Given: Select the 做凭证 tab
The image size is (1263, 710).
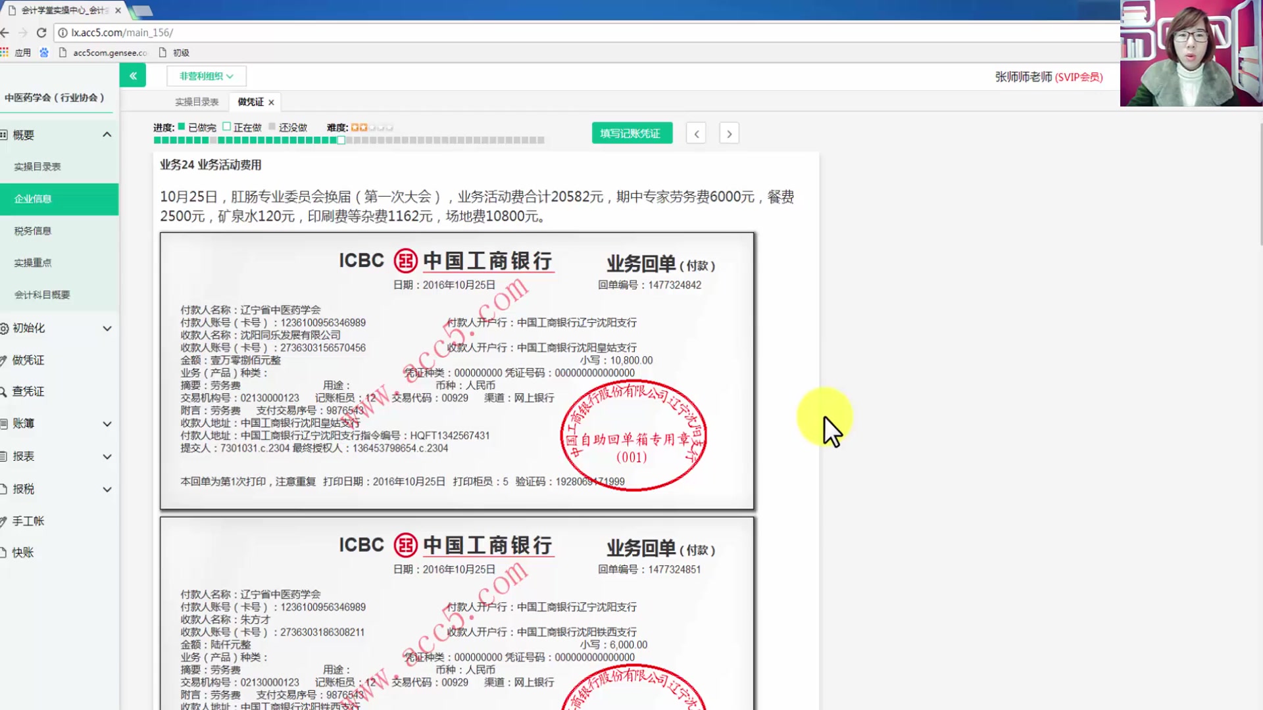Looking at the screenshot, I should tap(251, 102).
